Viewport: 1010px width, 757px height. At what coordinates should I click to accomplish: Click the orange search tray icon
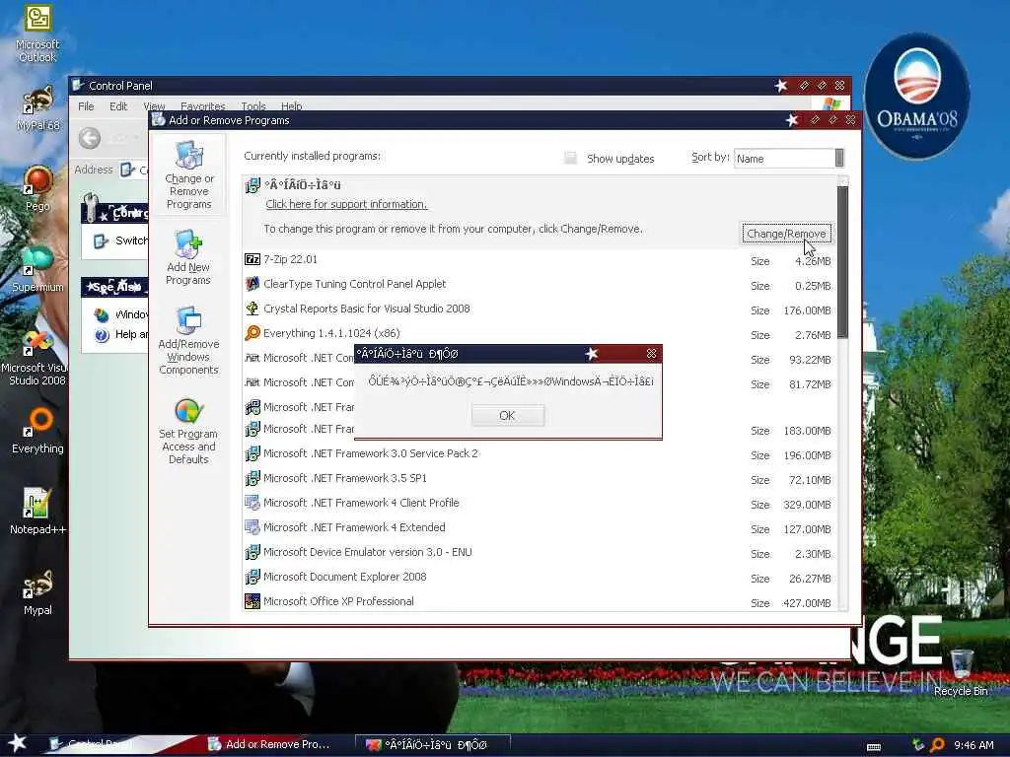(937, 745)
